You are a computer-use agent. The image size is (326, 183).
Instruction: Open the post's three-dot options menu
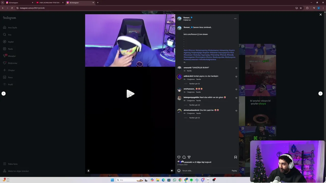coord(235,19)
